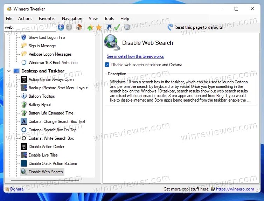Click the Disable Action Center icon
This screenshot has width=264, height=201.
click(24, 147)
